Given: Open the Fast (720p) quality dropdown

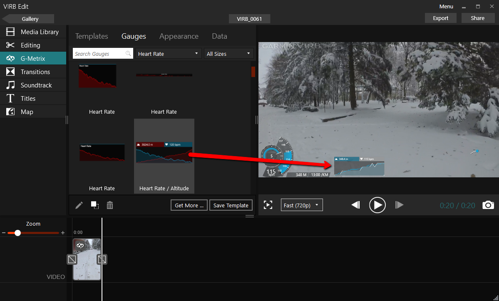Looking at the screenshot, I should (x=302, y=205).
